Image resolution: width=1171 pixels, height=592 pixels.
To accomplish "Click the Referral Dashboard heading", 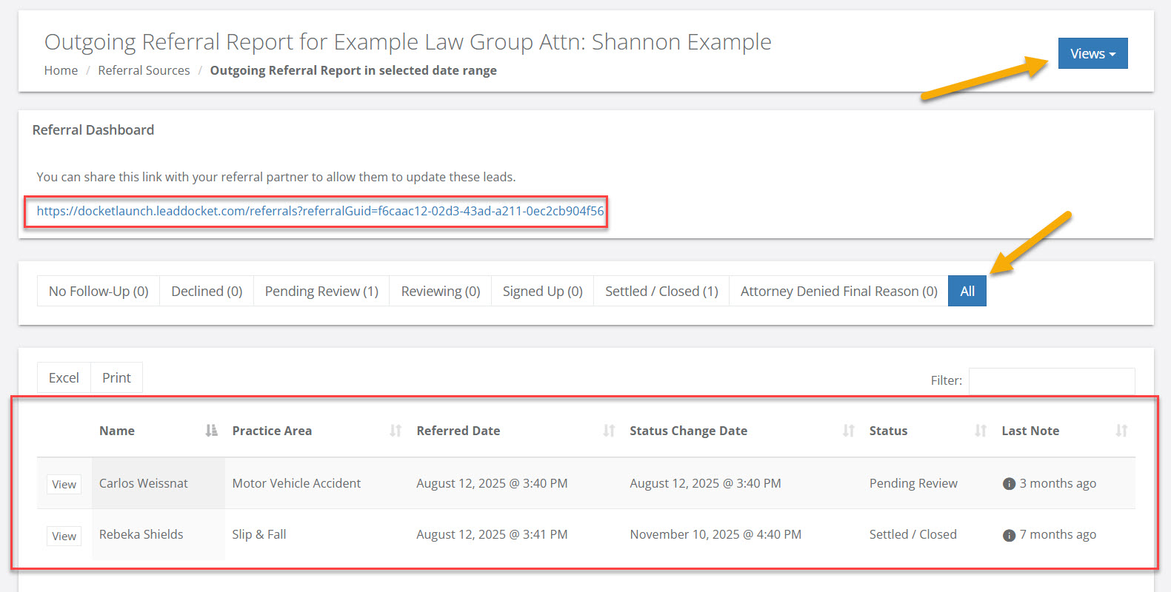I will (93, 129).
